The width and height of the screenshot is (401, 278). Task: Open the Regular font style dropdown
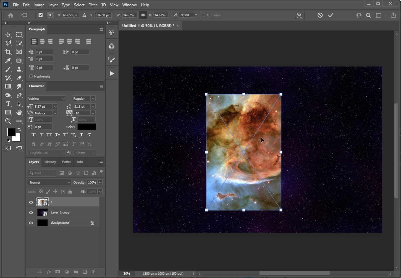pos(93,98)
